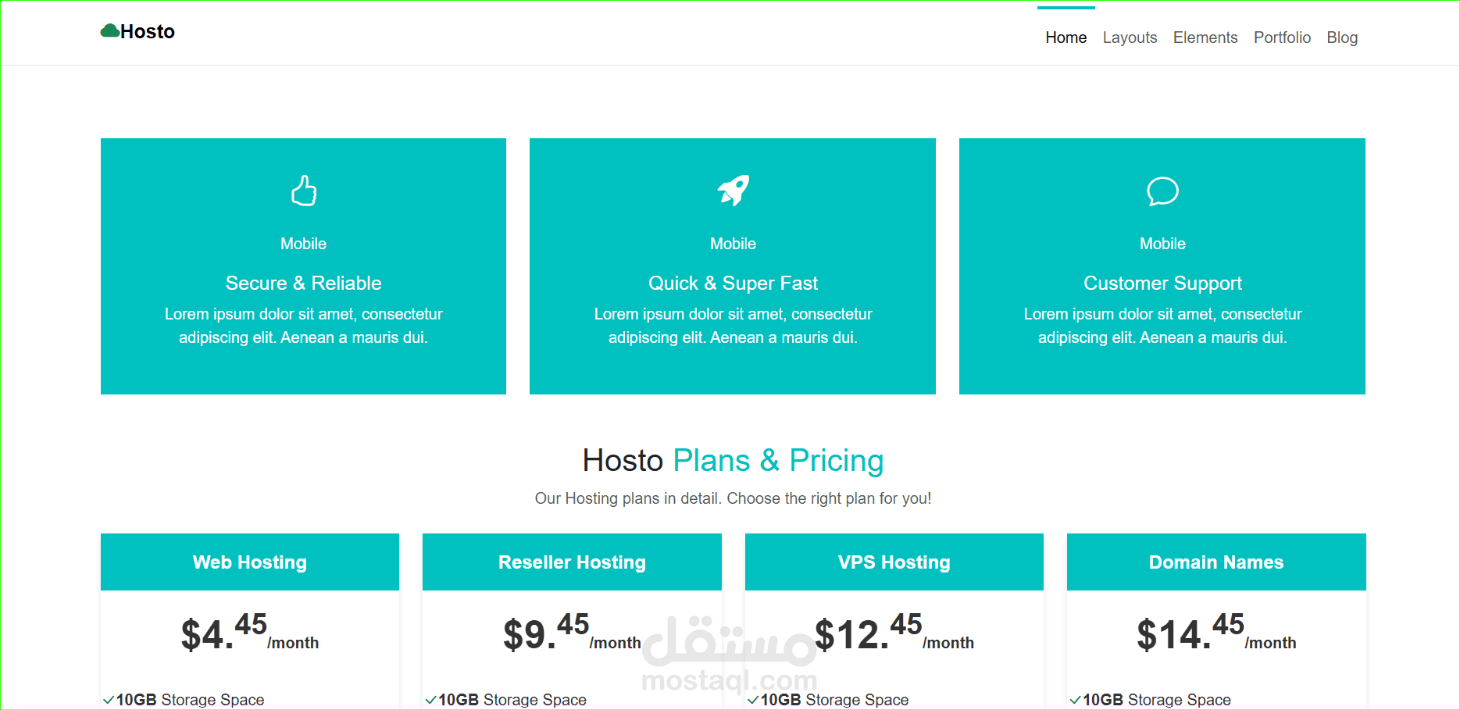The image size is (1460, 710).
Task: Click the Hosto cloud logo icon
Action: coord(110,31)
